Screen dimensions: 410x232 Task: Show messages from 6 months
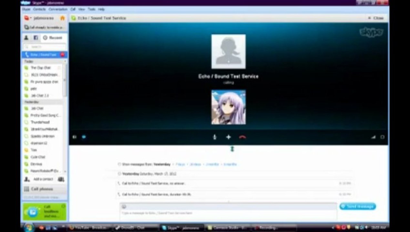[x=230, y=164]
